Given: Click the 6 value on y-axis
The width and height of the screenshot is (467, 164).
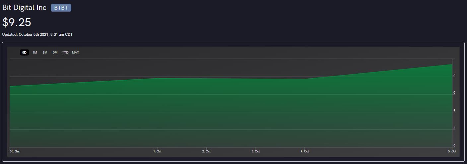Looking at the screenshot, I should click(454, 93).
